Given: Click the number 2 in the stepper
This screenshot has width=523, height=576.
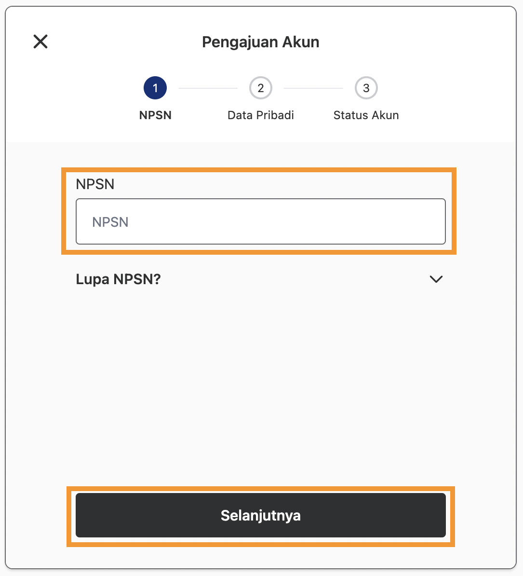Looking at the screenshot, I should click(x=261, y=88).
